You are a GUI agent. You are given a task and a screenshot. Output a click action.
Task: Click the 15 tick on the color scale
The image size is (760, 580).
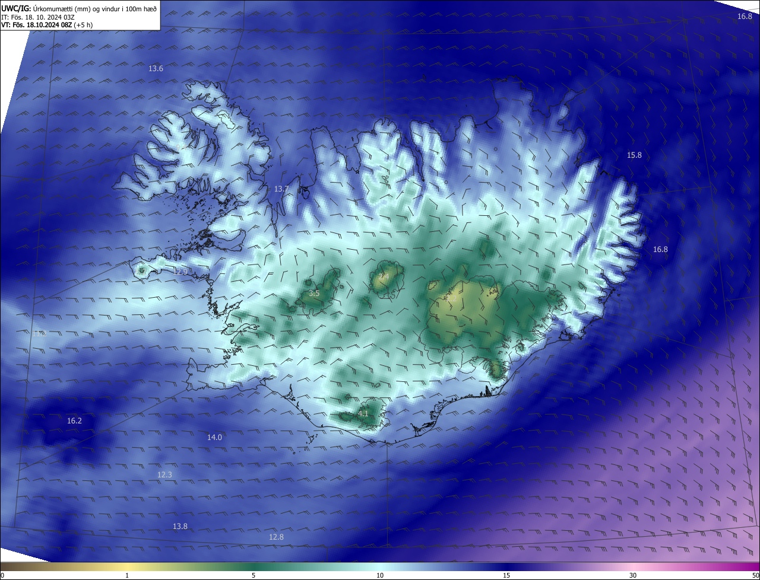point(506,575)
